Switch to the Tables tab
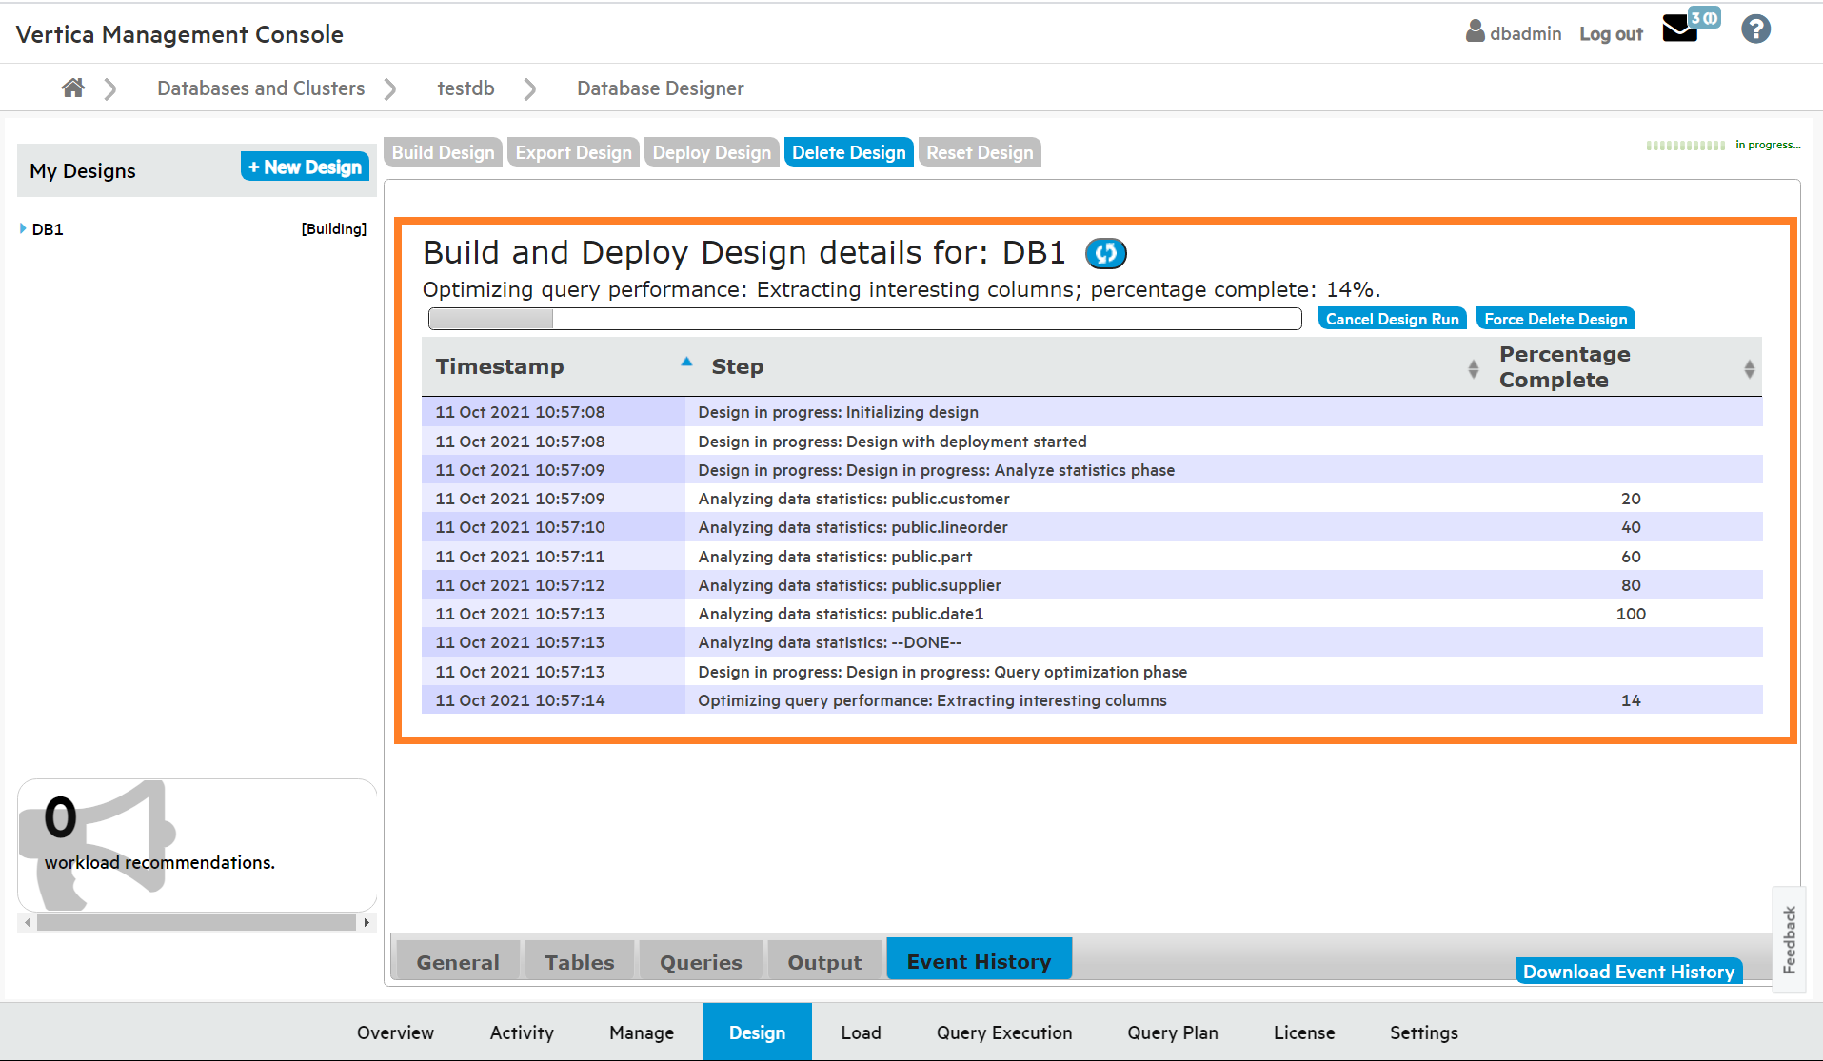The height and width of the screenshot is (1061, 1823). (x=579, y=962)
